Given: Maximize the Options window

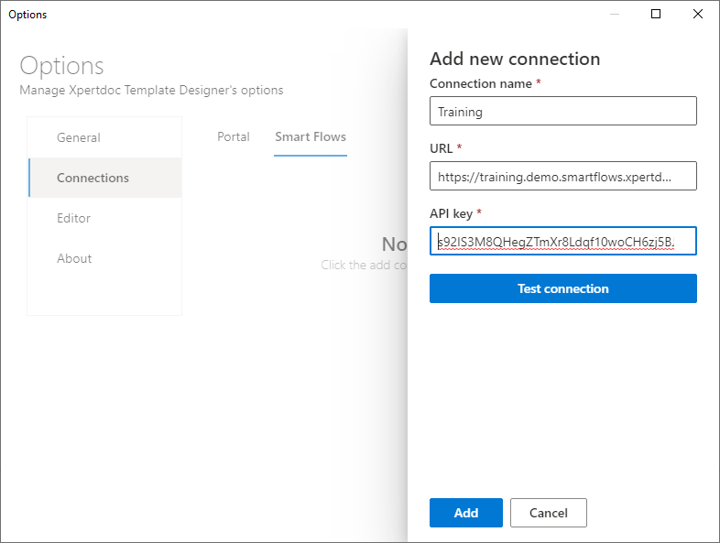Looking at the screenshot, I should pyautogui.click(x=656, y=15).
